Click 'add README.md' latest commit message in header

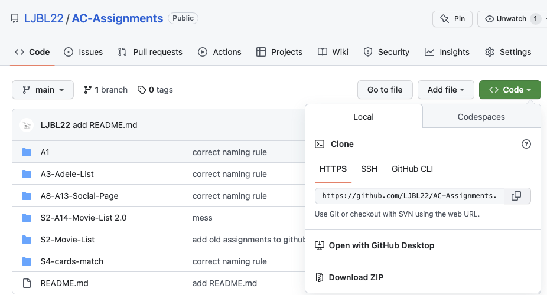105,125
